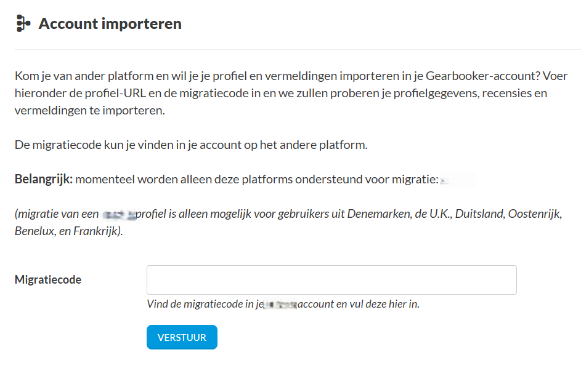581x387 pixels.
Task: Click "recensies" in the intro paragraph
Action: [506, 94]
